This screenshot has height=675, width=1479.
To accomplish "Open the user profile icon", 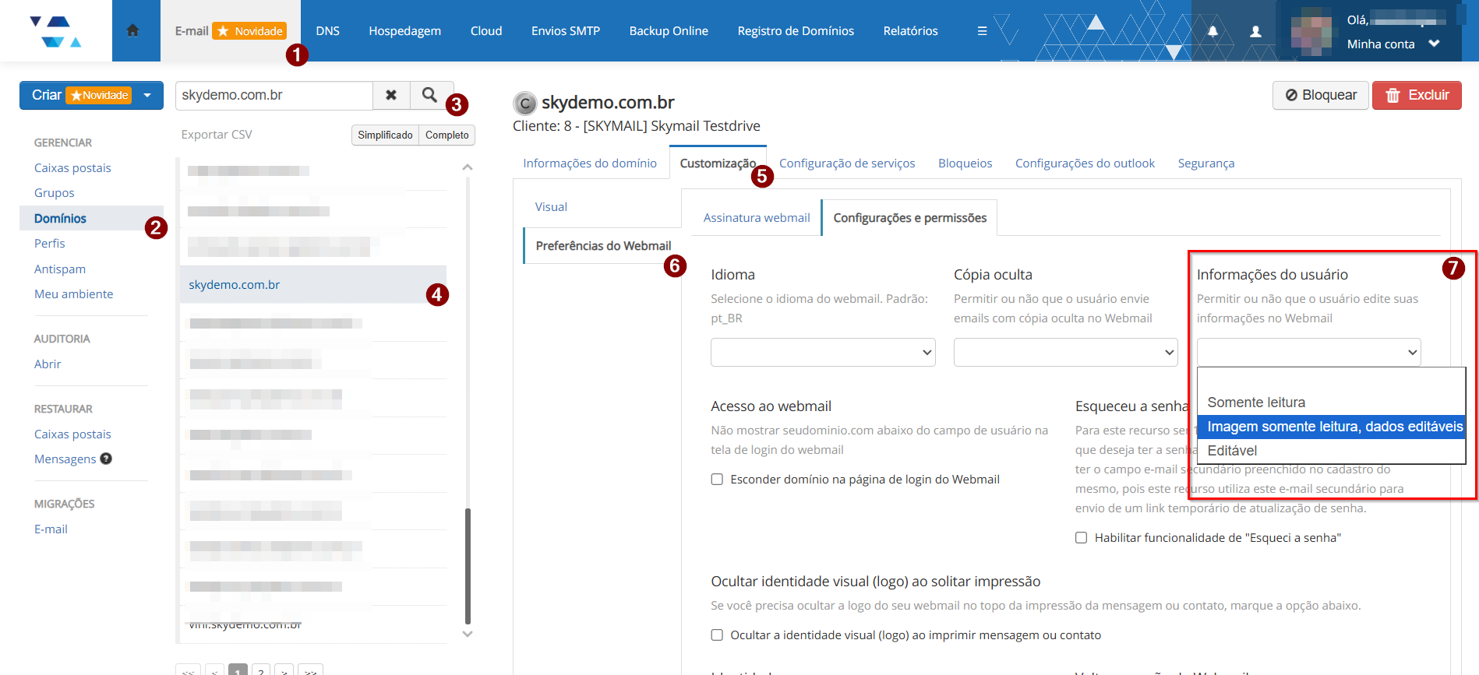I will pos(1255,31).
